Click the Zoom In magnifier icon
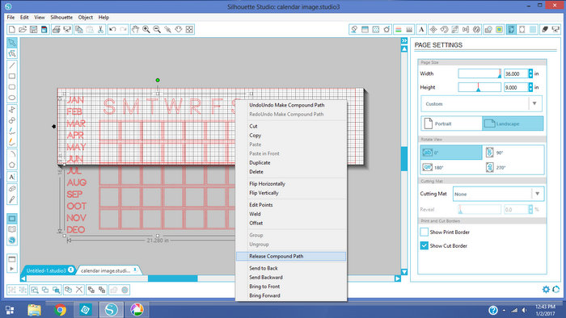 coord(146,29)
